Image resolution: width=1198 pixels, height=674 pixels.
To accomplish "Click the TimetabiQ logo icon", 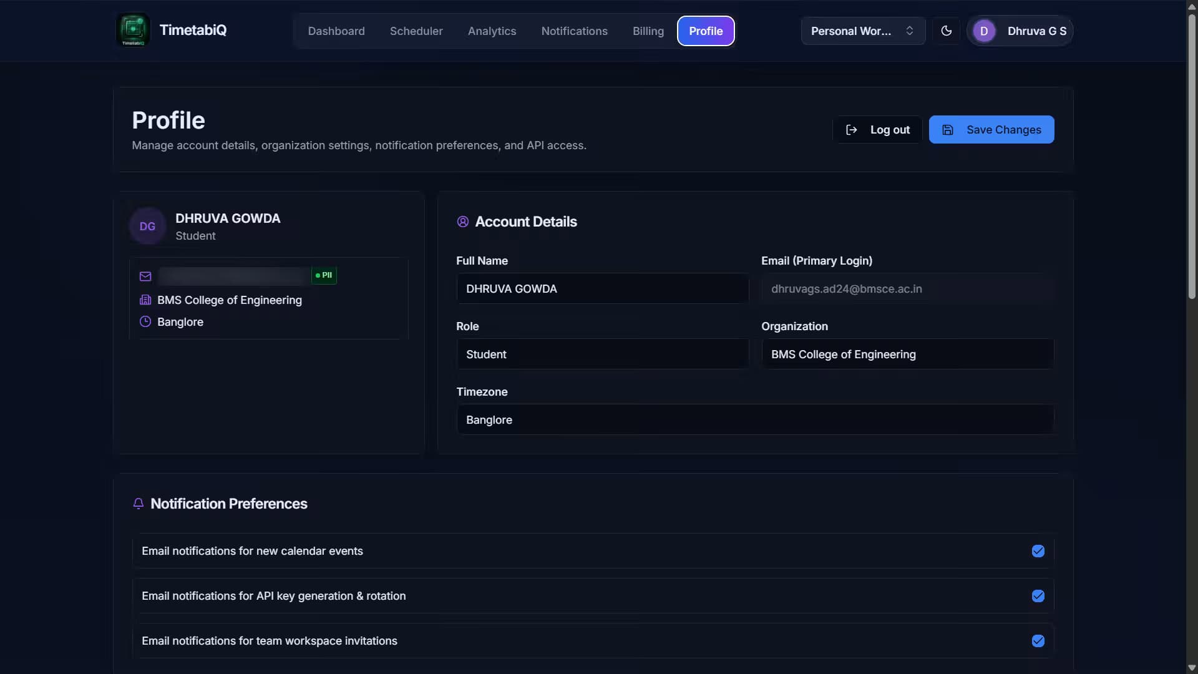I will click(133, 30).
